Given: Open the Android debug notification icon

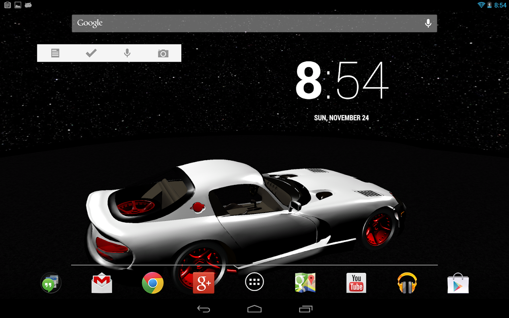Looking at the screenshot, I should (x=28, y=5).
